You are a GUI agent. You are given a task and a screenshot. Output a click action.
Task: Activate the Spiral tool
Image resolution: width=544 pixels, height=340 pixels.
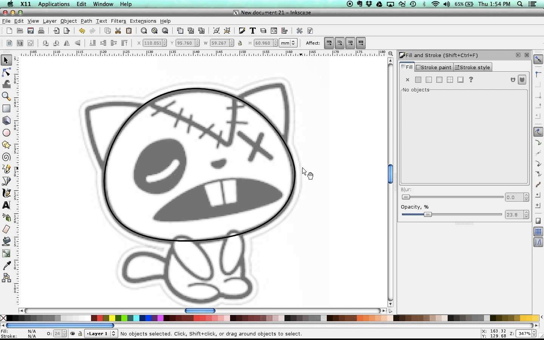[x=6, y=157]
